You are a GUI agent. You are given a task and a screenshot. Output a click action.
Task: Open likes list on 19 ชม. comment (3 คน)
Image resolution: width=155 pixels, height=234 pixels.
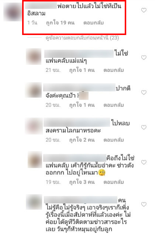(x=82, y=182)
